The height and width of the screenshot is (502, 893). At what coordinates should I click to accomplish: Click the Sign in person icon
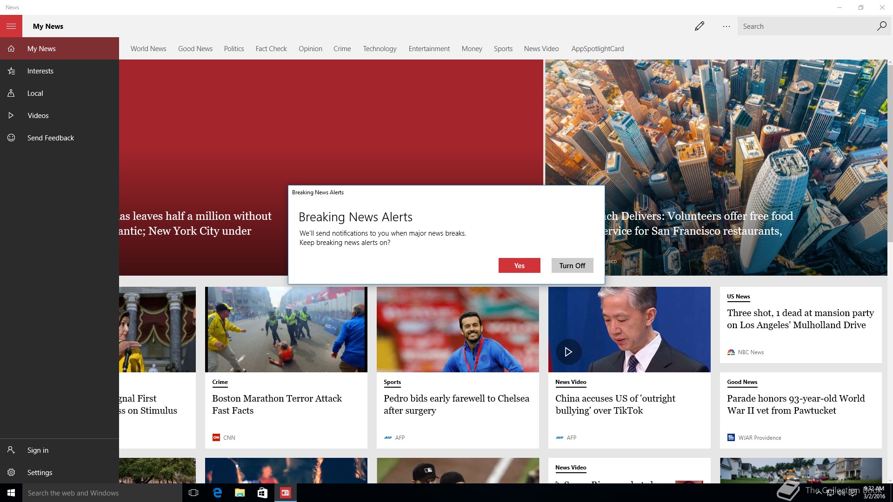(11, 450)
